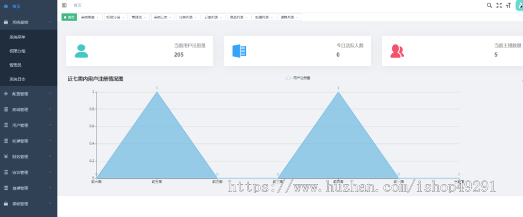
Task: Switch to the 管理员 tab
Action: click(x=139, y=17)
